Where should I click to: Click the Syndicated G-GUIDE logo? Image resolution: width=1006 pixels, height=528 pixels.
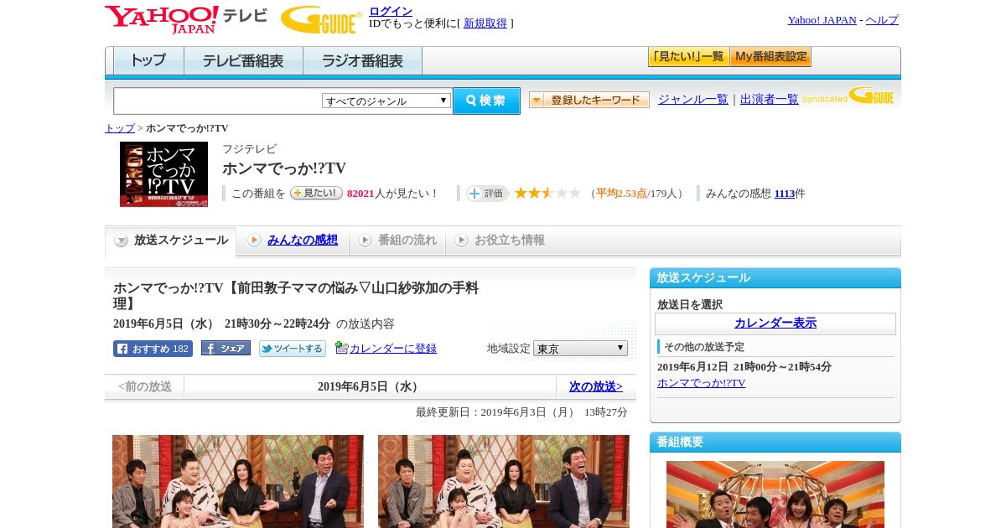pyautogui.click(x=849, y=96)
